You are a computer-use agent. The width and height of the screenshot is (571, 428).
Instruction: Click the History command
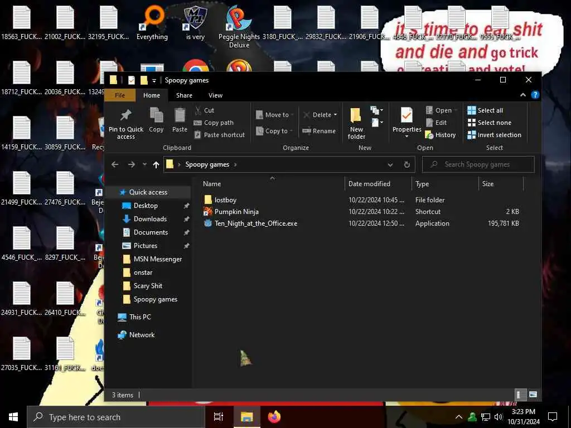click(x=441, y=135)
